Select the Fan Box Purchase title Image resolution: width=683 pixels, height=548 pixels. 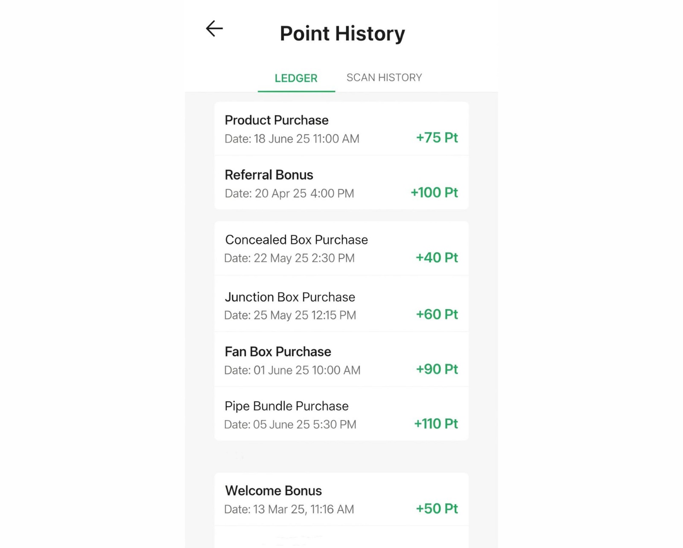[x=277, y=351]
